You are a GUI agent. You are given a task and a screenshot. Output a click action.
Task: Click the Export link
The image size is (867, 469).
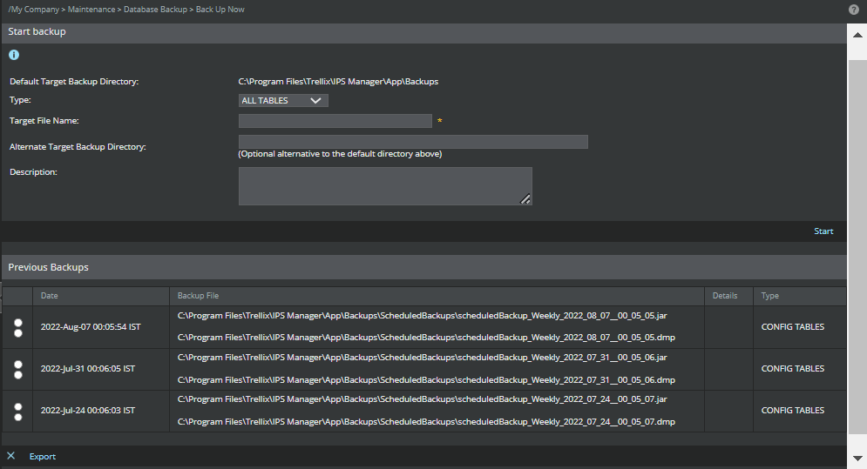coord(43,456)
